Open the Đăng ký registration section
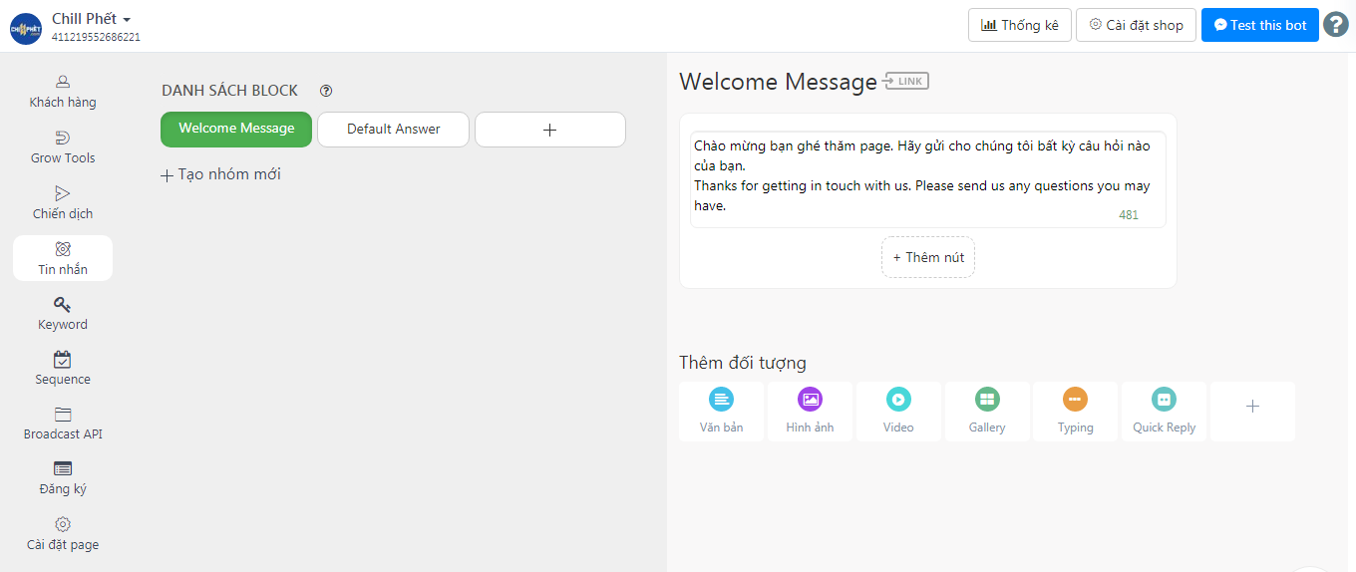The image size is (1356, 572). [63, 478]
